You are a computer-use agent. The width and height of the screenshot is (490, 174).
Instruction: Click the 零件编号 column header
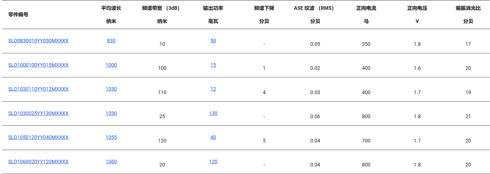pyautogui.click(x=18, y=15)
